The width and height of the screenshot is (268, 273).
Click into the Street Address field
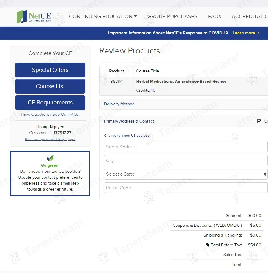click(x=186, y=147)
